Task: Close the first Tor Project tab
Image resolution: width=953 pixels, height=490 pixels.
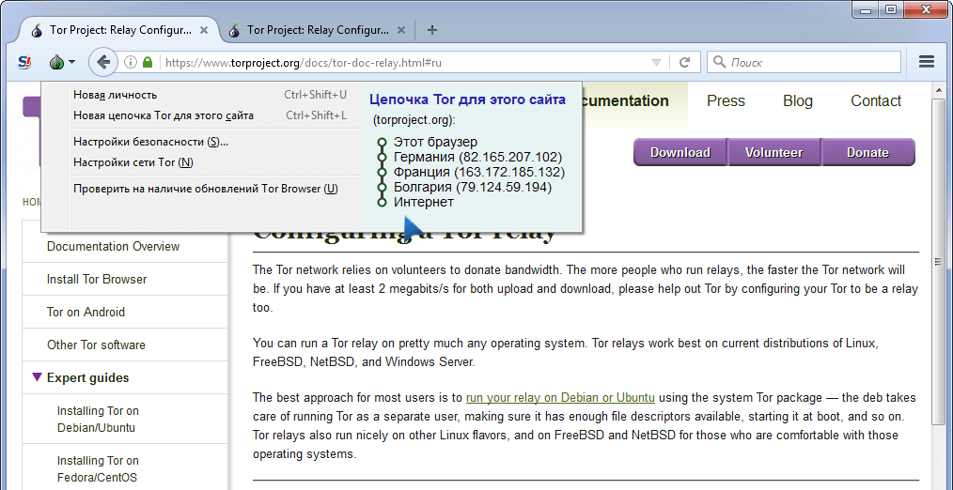Action: coord(204,30)
